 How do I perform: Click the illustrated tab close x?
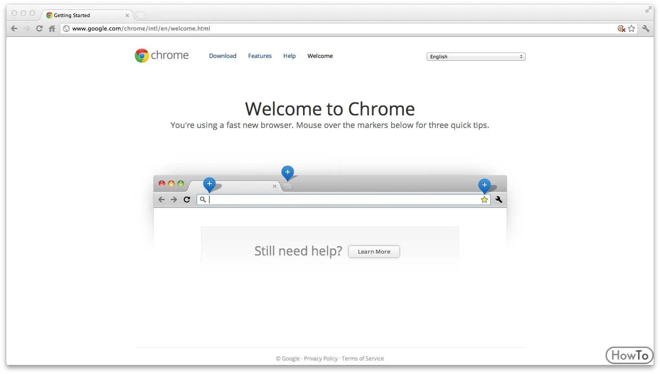click(x=274, y=186)
